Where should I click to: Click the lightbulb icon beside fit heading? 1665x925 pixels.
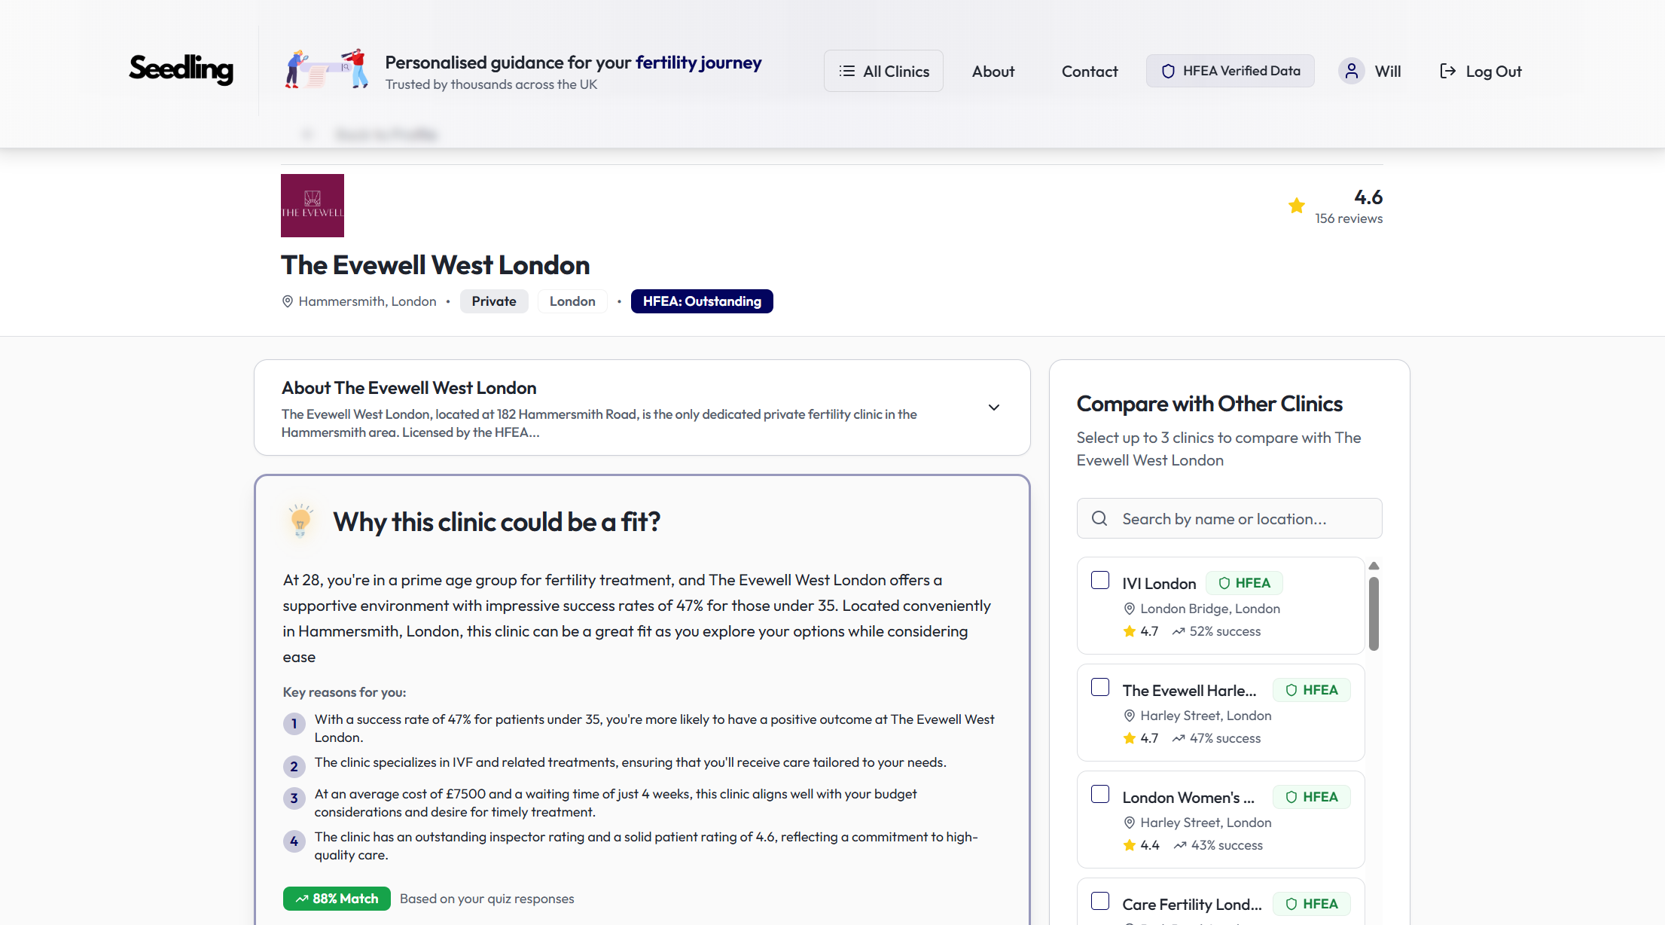(300, 521)
